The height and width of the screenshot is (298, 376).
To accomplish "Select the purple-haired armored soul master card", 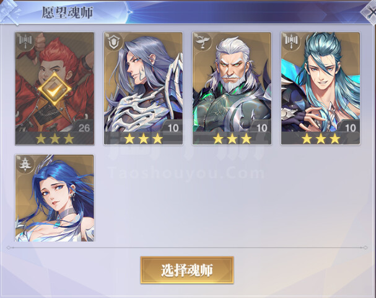I will click(143, 88).
